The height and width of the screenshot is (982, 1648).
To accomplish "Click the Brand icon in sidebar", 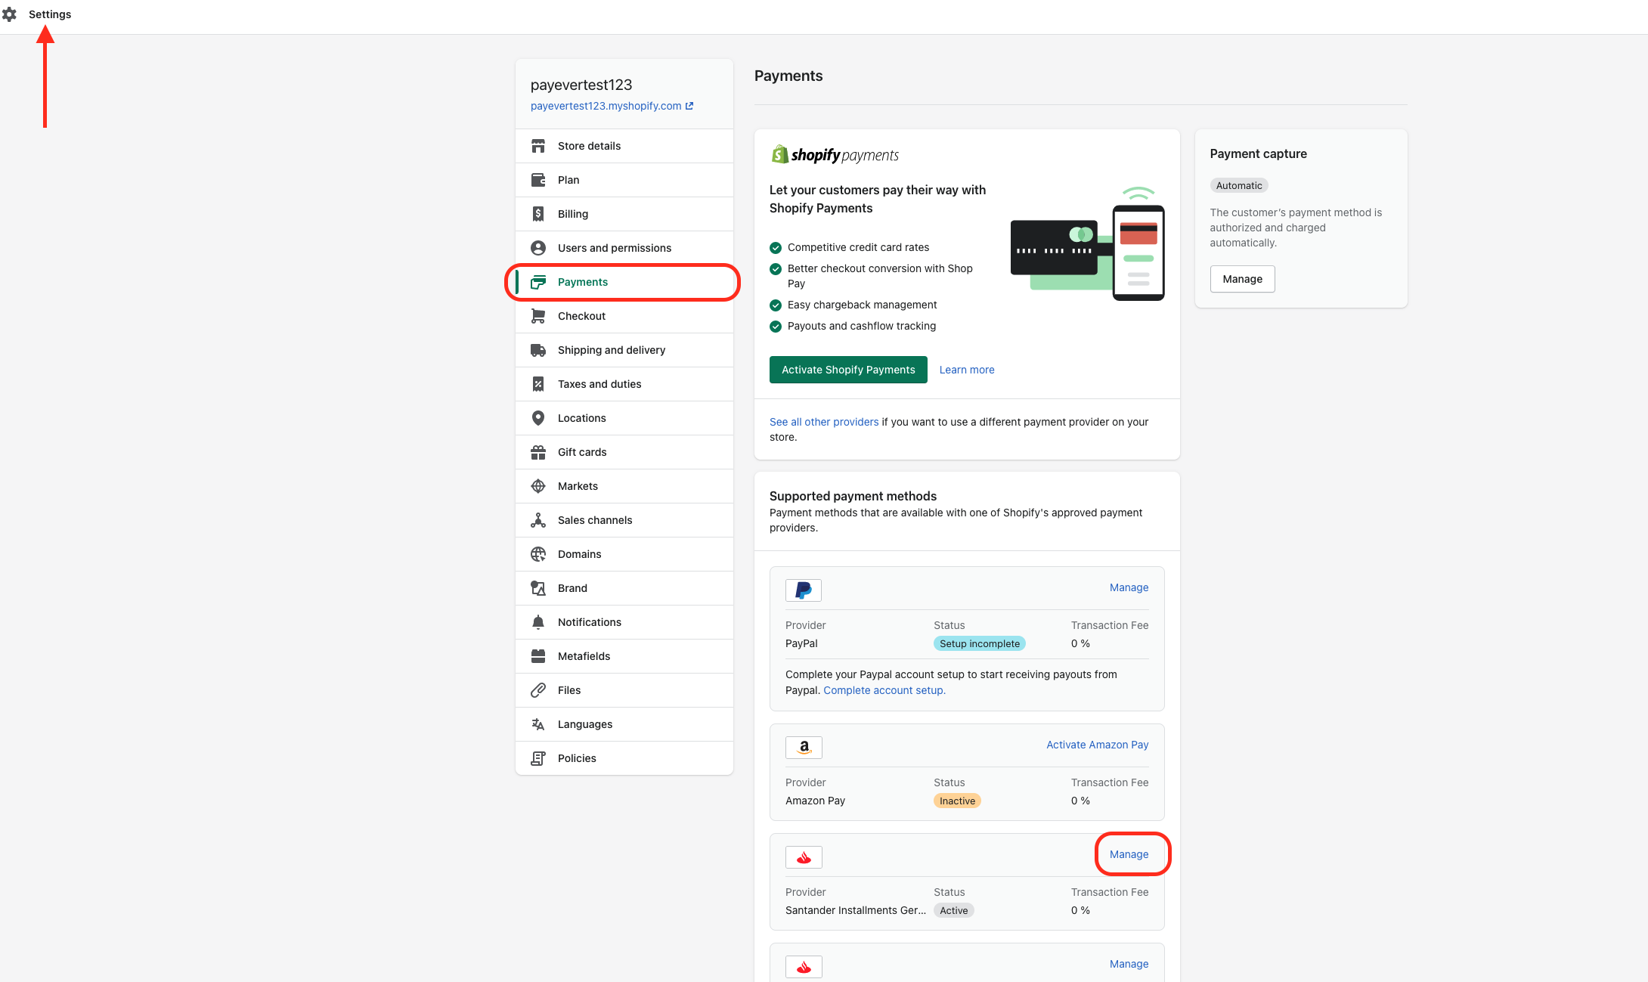I will (x=538, y=588).
